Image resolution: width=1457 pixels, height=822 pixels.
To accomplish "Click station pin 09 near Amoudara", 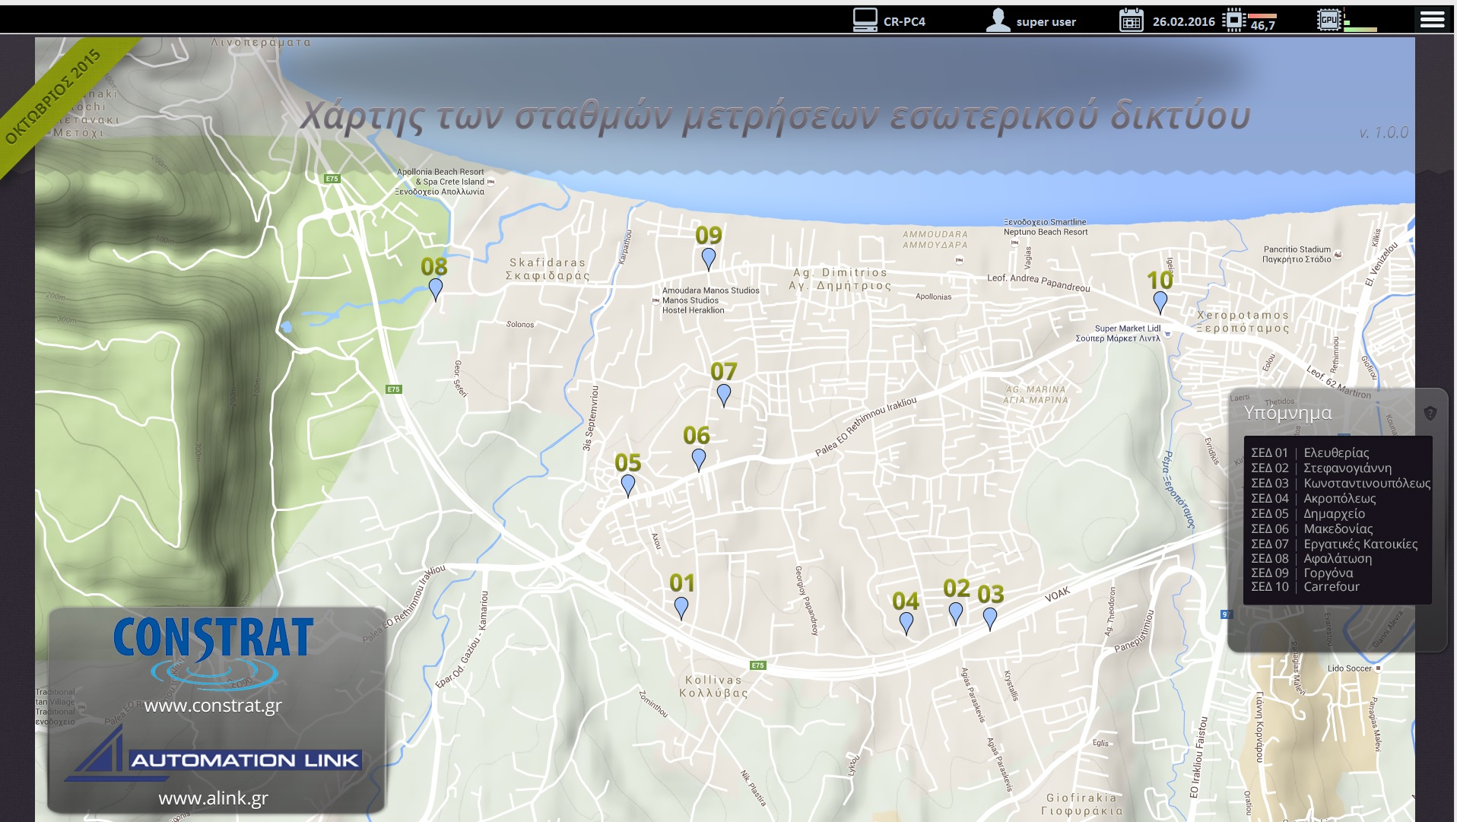I will (x=708, y=259).
